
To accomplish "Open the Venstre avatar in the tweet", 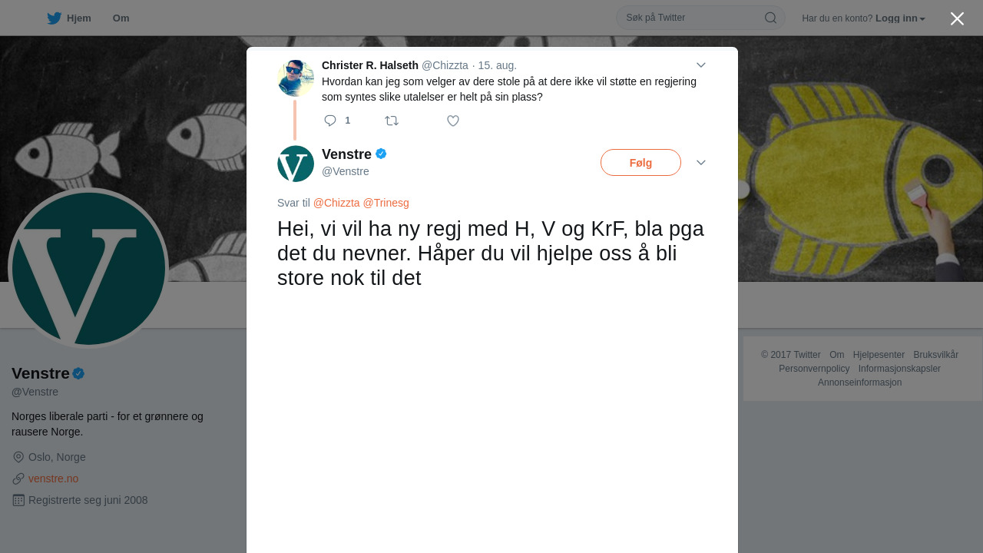I will tap(296, 164).
